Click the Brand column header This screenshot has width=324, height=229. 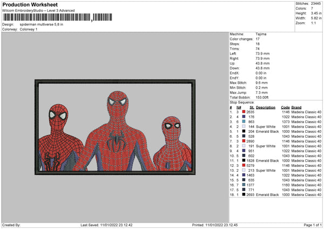coord(296,107)
